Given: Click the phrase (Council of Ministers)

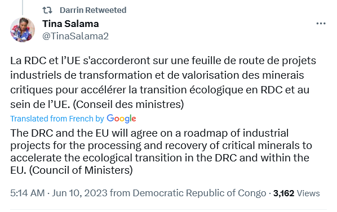Looking at the screenshot, I should [x=81, y=170].
